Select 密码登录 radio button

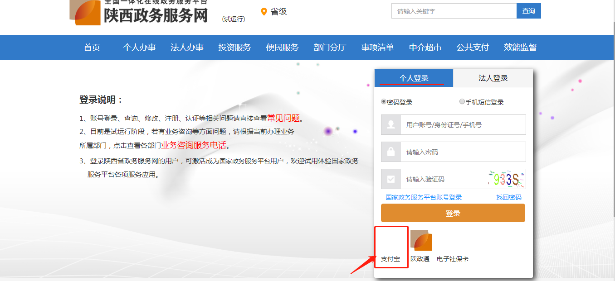pyautogui.click(x=384, y=102)
